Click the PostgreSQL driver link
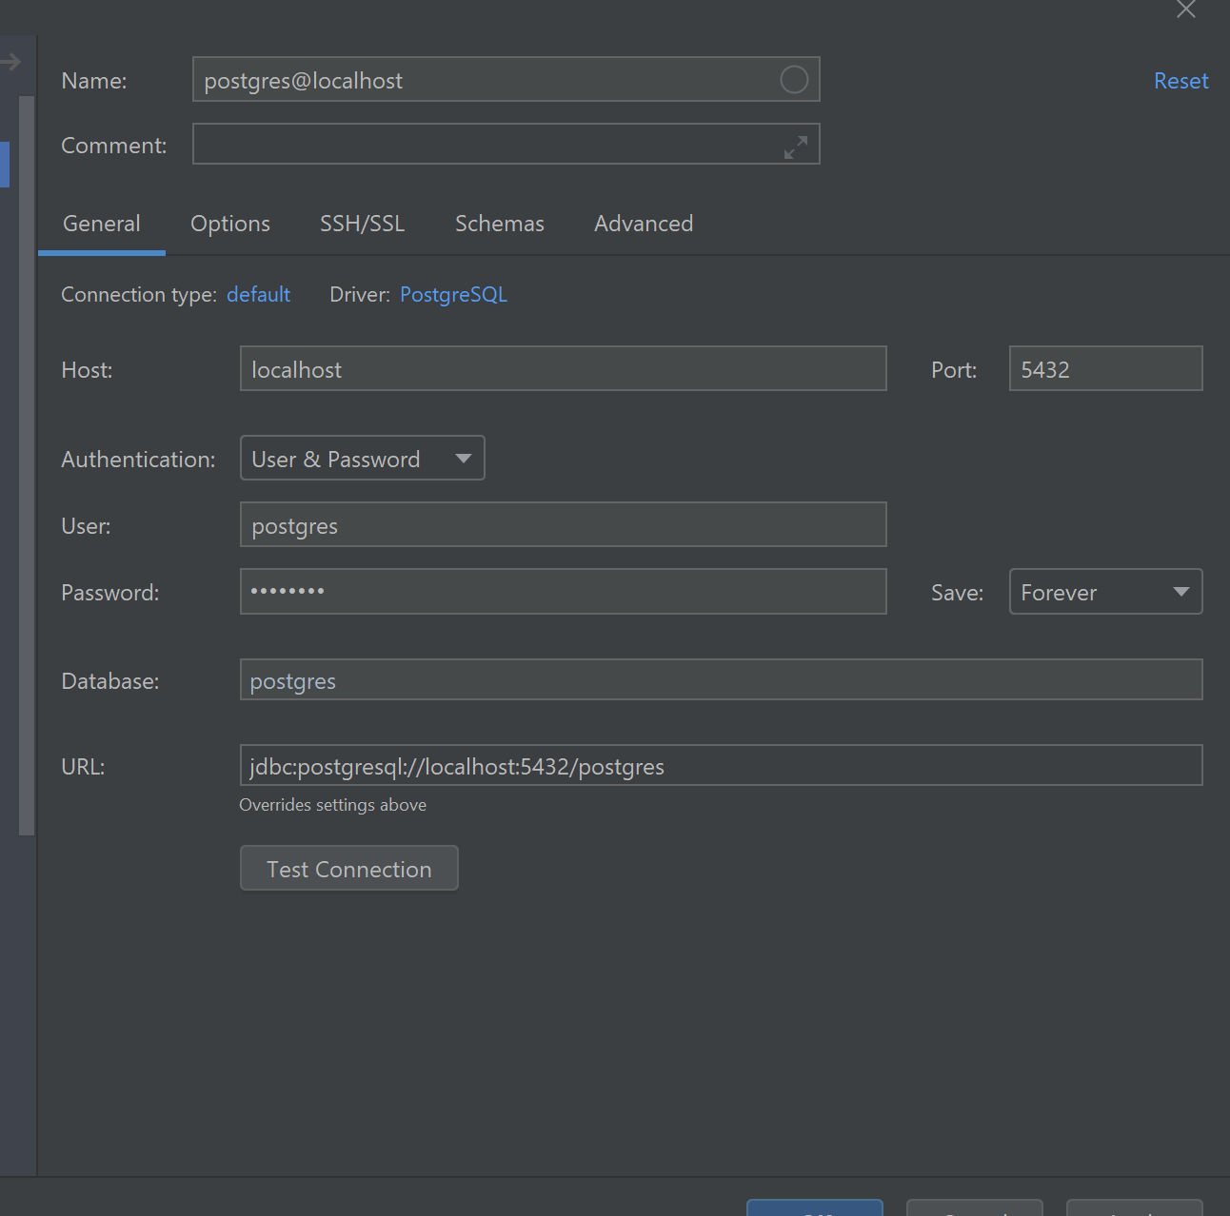Viewport: 1230px width, 1216px height. [x=453, y=295]
